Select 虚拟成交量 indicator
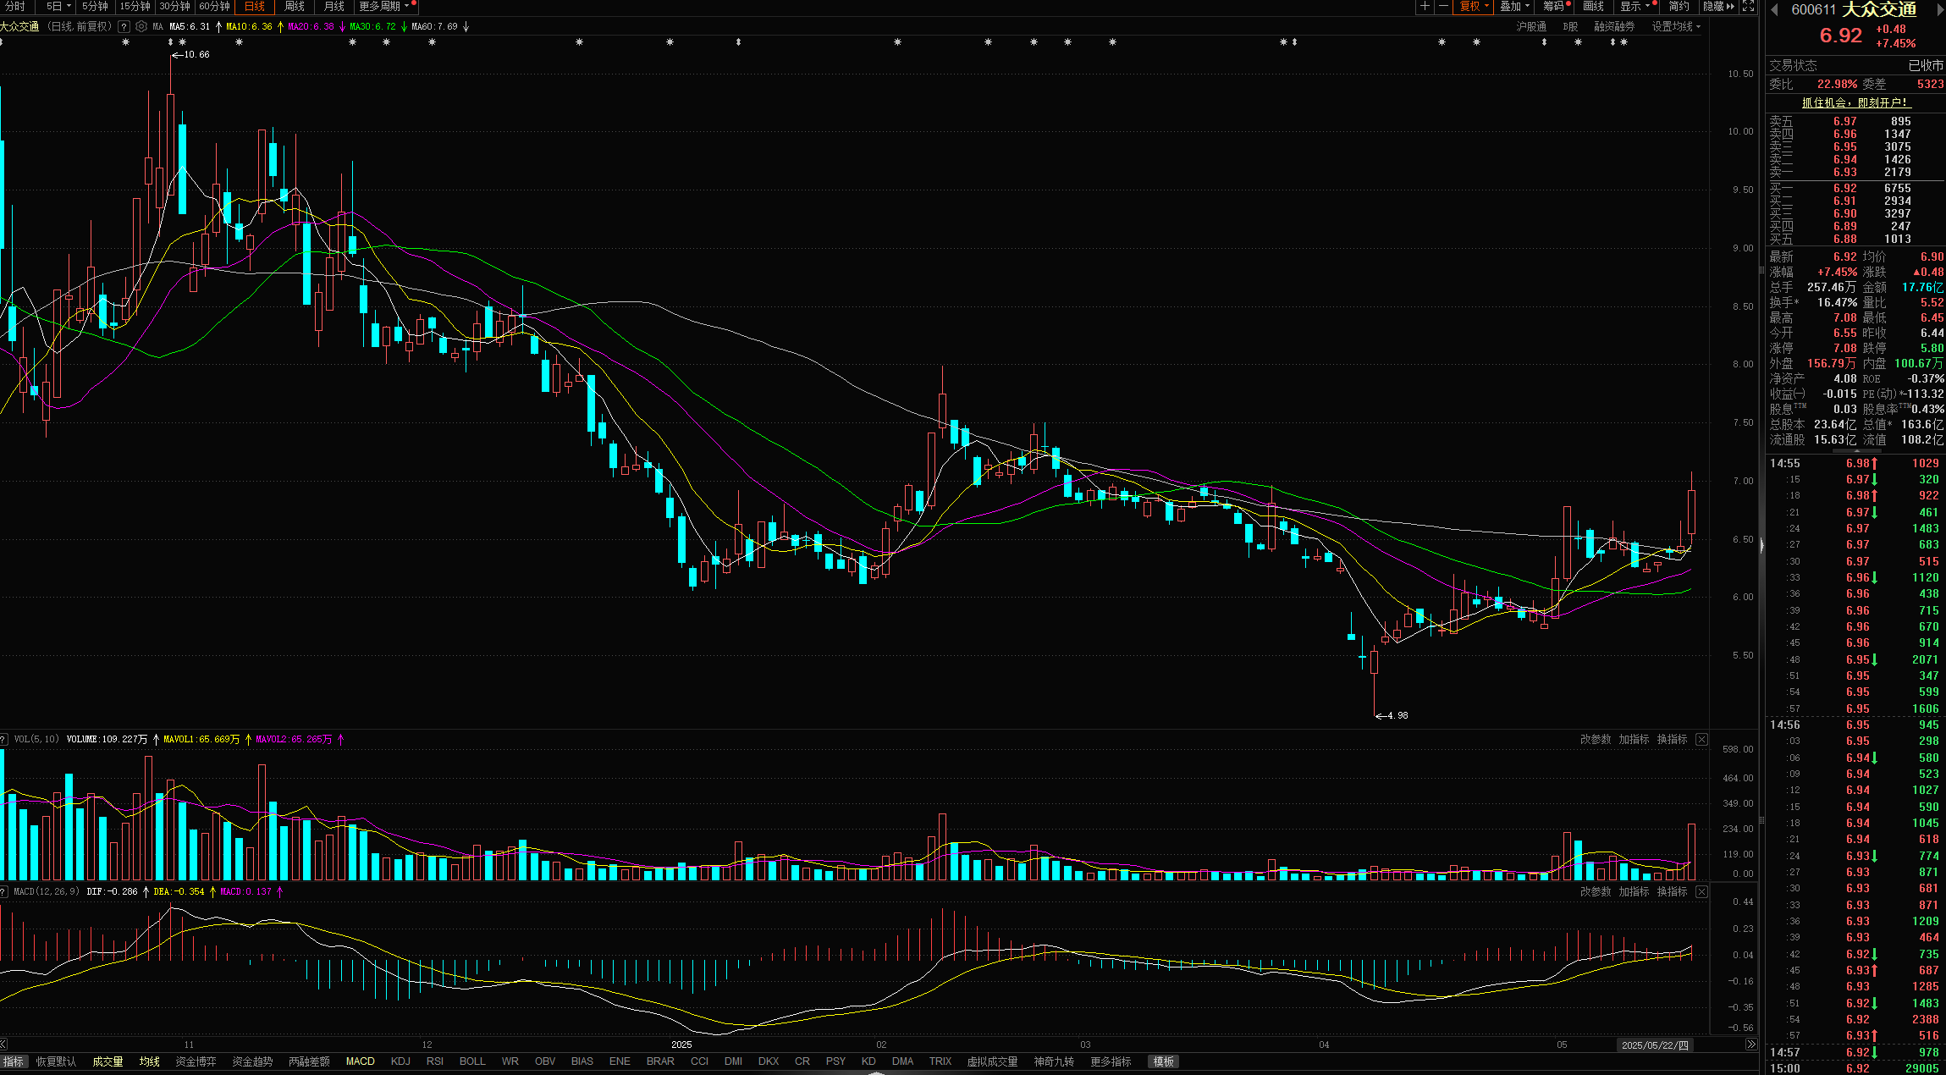The image size is (1946, 1075). 993,1061
